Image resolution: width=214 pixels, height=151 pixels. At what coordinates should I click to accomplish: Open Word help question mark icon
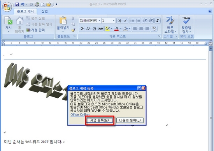pos(210,11)
